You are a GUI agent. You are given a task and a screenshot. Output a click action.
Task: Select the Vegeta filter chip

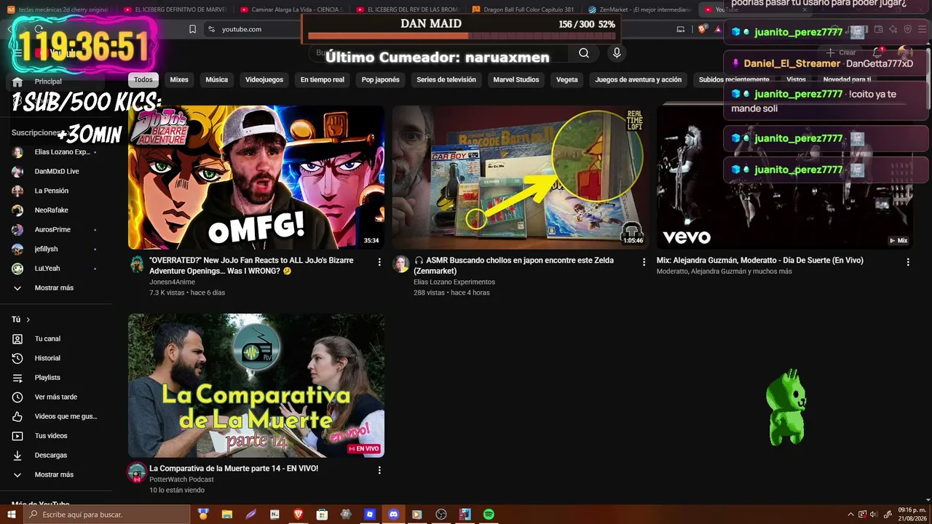coord(567,80)
